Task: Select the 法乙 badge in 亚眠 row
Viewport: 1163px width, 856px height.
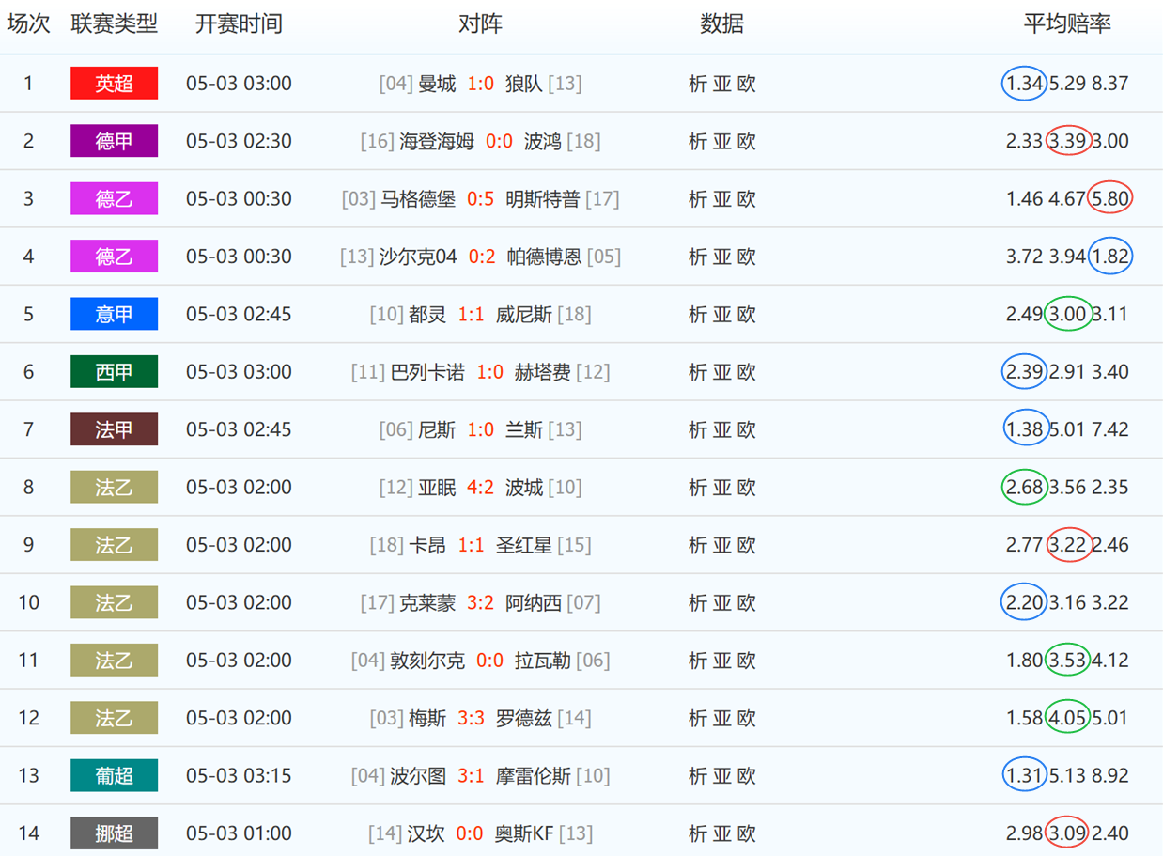Action: click(114, 487)
